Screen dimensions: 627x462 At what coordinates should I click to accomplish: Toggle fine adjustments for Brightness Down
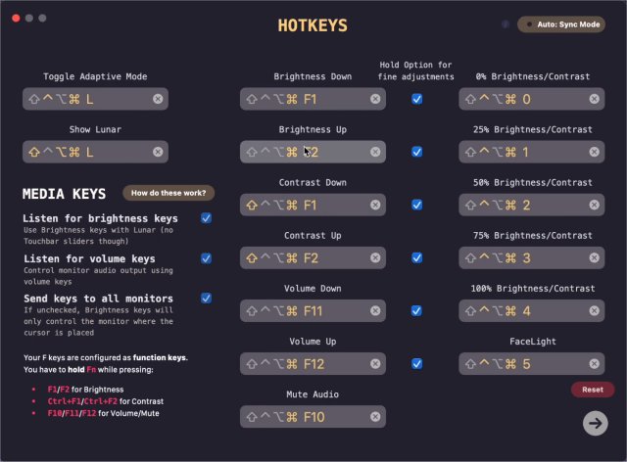point(417,99)
